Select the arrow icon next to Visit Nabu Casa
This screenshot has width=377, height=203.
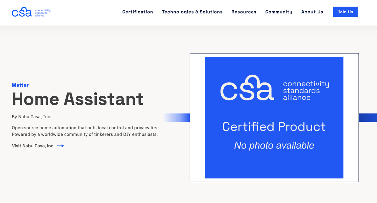[x=62, y=146]
